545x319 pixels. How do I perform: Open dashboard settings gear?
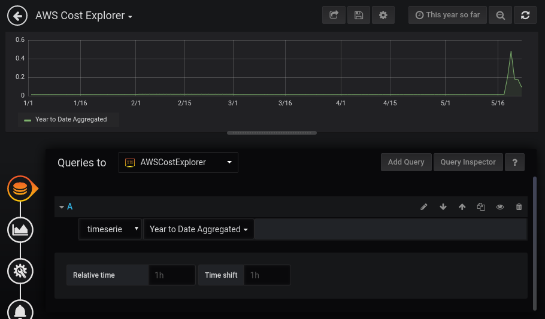tap(383, 15)
